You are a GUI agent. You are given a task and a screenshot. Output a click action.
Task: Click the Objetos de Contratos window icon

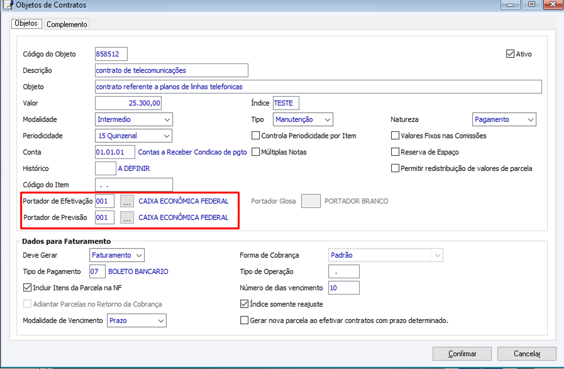point(8,5)
